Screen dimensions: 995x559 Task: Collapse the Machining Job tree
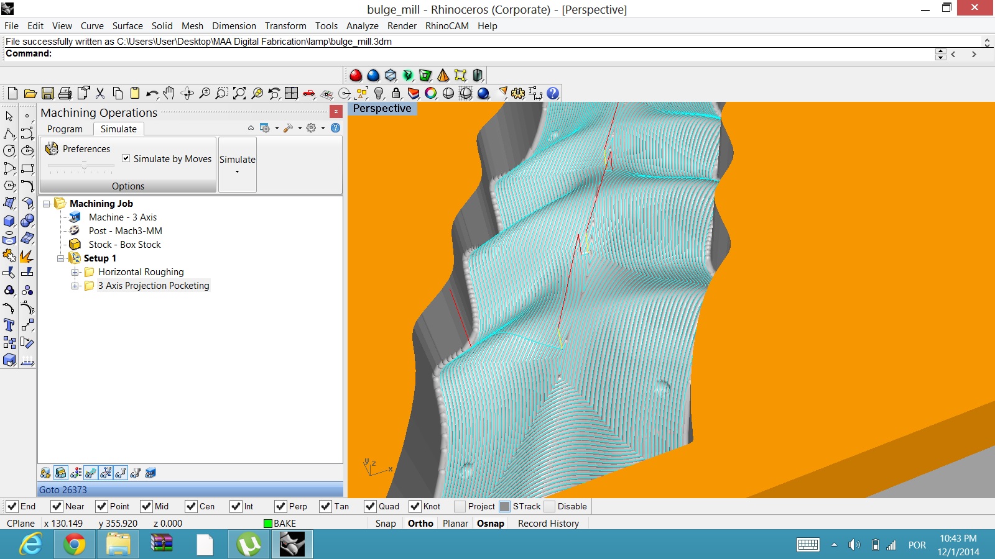46,204
